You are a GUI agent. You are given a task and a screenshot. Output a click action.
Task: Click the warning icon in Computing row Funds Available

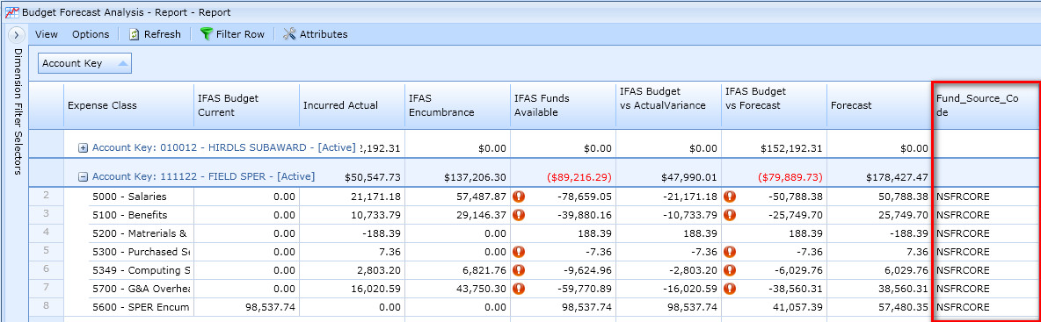(519, 270)
